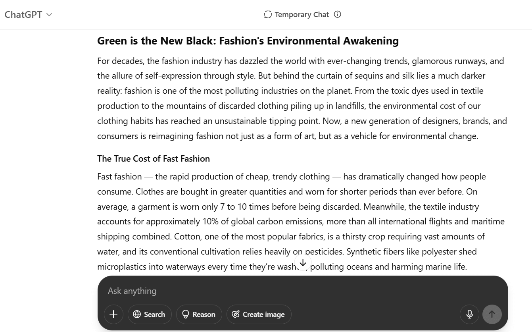Click the dashed-circle Temporary Chat icon
532x332 pixels.
click(268, 15)
